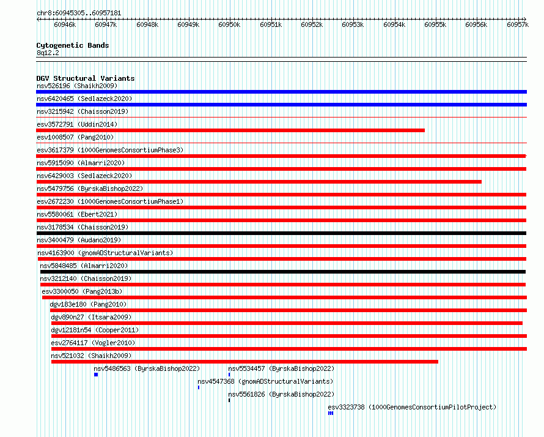The width and height of the screenshot is (544, 437).
Task: Click blue glyph under esv3323738
Action: pos(331,413)
